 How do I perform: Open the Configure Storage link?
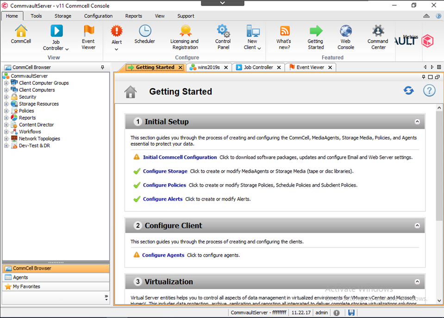(165, 171)
